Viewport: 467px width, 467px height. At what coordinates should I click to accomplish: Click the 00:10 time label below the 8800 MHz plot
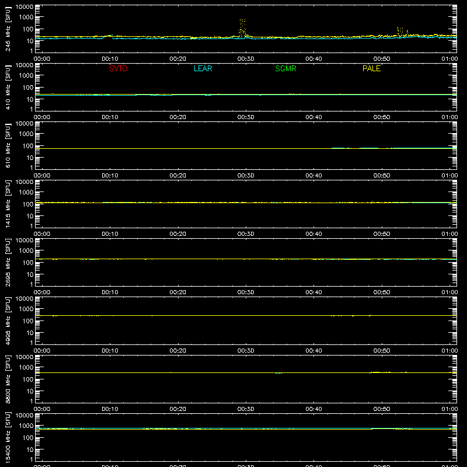[110, 409]
